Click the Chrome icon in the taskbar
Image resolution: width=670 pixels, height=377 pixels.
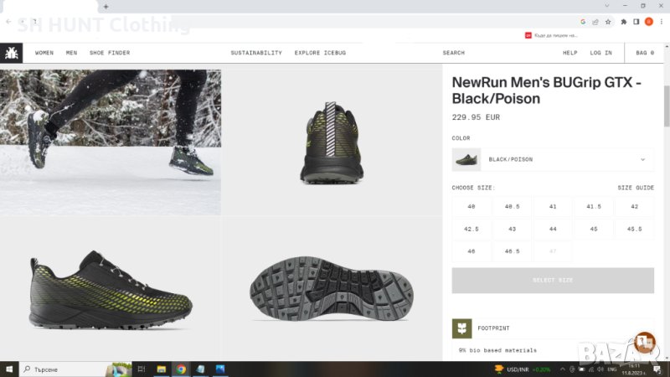pos(181,369)
